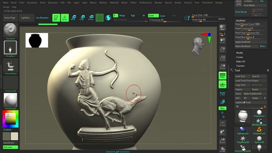272x153 pixels.
Task: Click the Actual size icon
Action: click(222, 58)
